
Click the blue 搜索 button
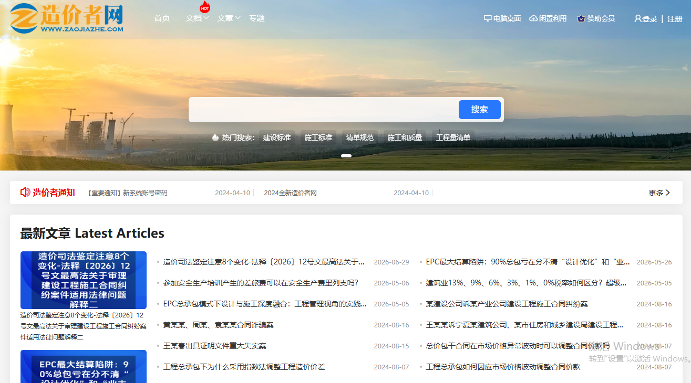pyautogui.click(x=480, y=110)
